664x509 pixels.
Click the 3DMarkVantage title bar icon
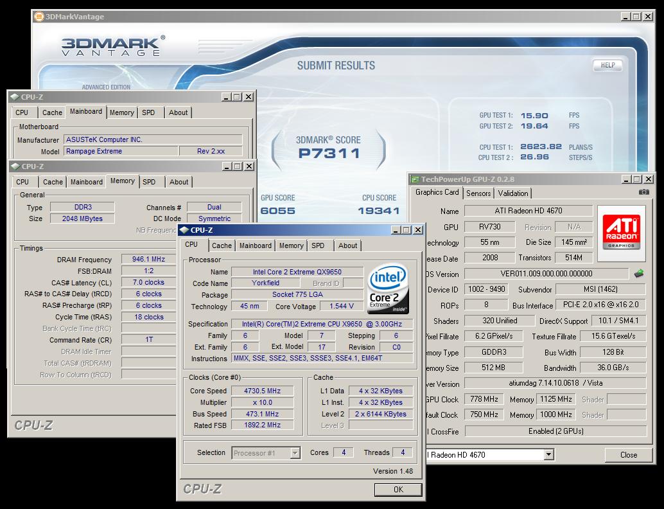39,17
